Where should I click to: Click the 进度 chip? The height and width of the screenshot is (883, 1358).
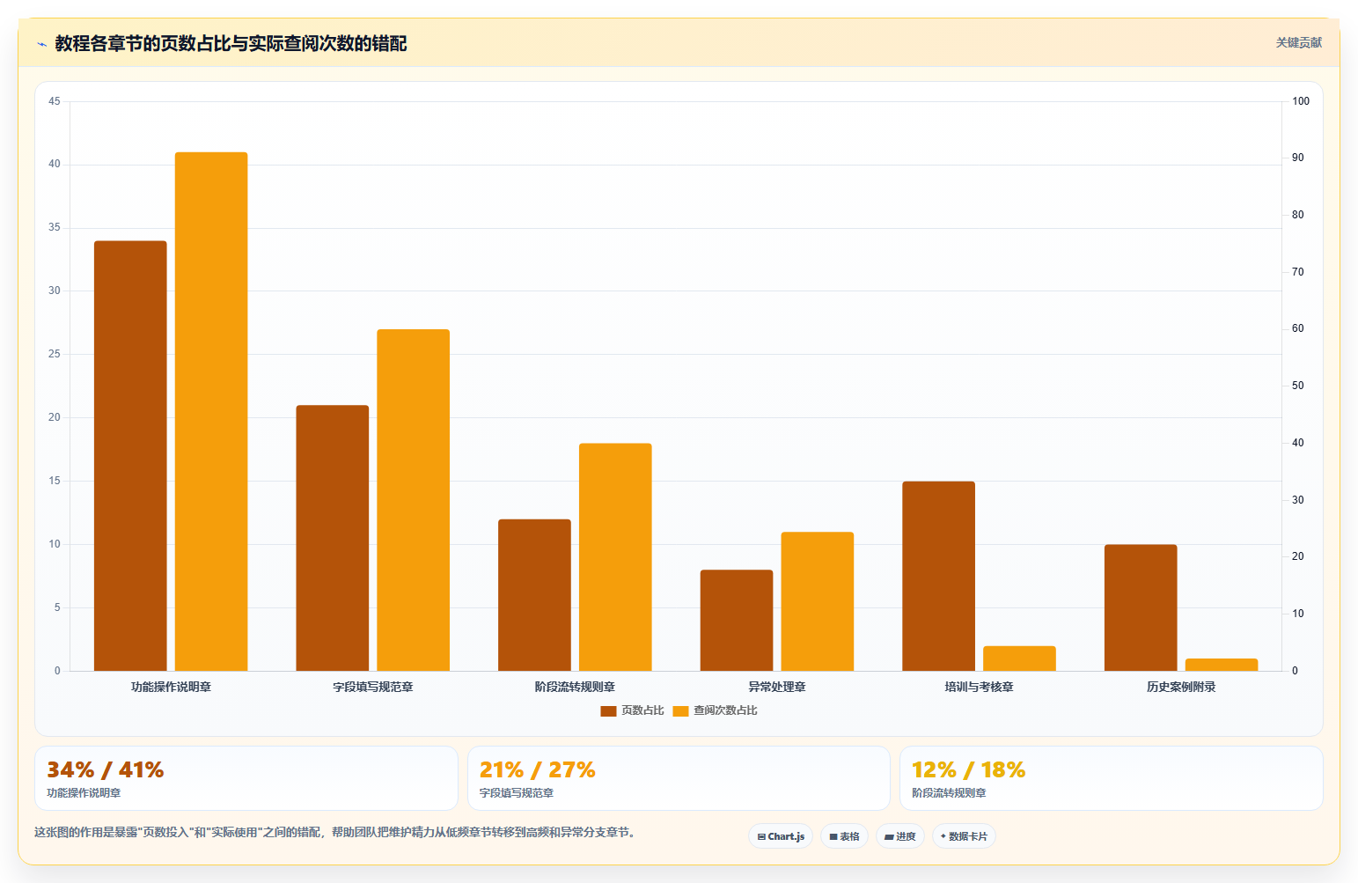click(x=900, y=836)
